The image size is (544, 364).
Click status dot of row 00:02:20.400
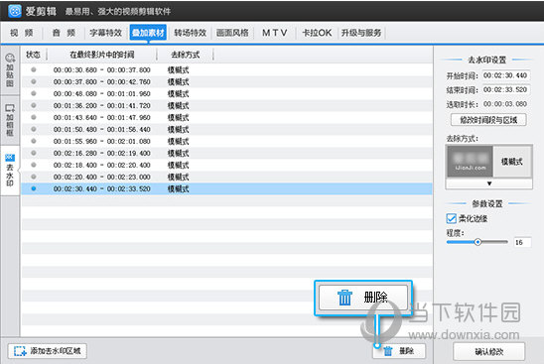34,177
